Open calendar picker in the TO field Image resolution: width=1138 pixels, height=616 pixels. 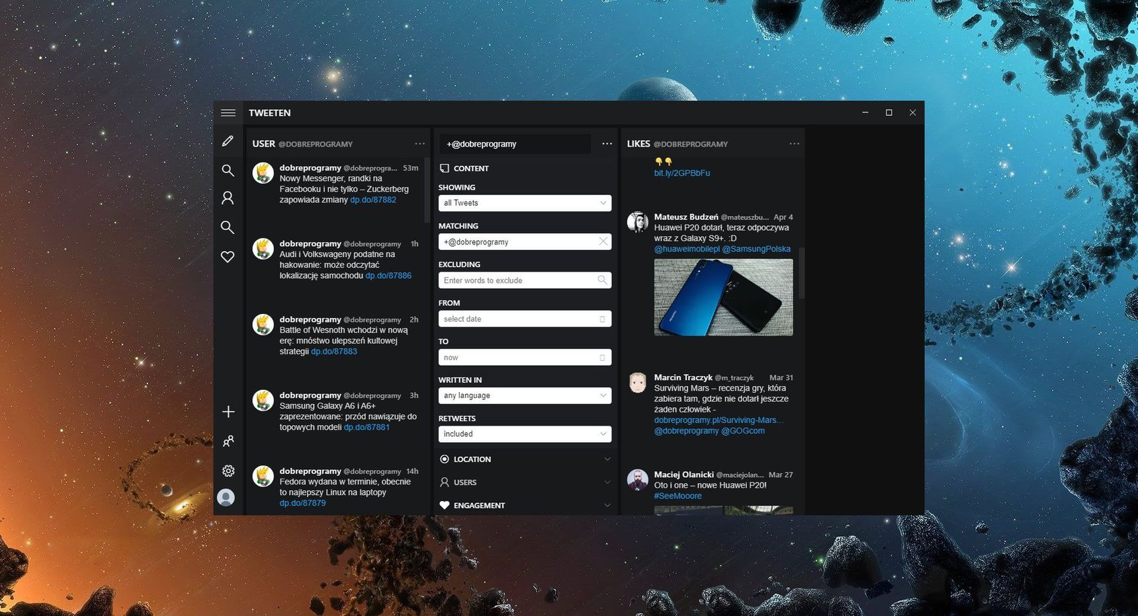tap(602, 358)
